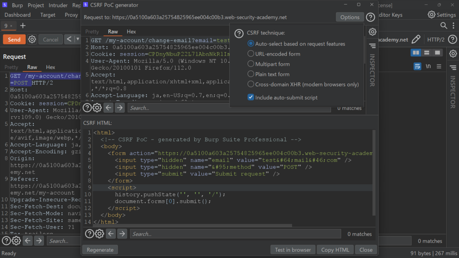Select Cross-domain XHR technique
Image resolution: width=459 pixels, height=258 pixels.
(x=303, y=84)
